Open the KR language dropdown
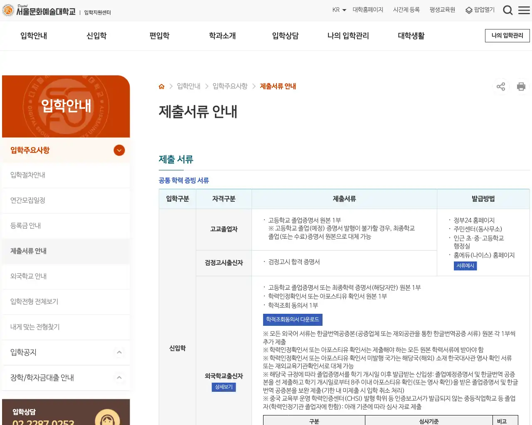The width and height of the screenshot is (532, 425). [x=339, y=10]
